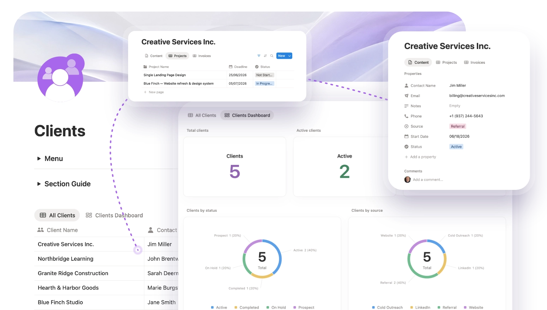547x310 pixels.
Task: Toggle Active legend in status chart
Action: coord(219,308)
